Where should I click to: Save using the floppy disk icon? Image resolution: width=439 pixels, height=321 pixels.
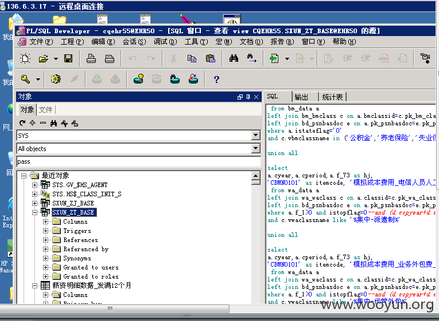(68, 58)
